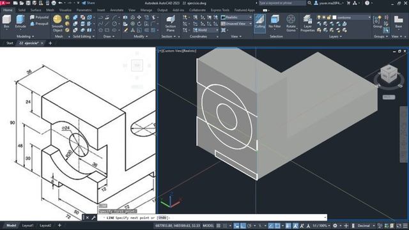
Task: Click the Extrude tool
Action: click(20, 21)
